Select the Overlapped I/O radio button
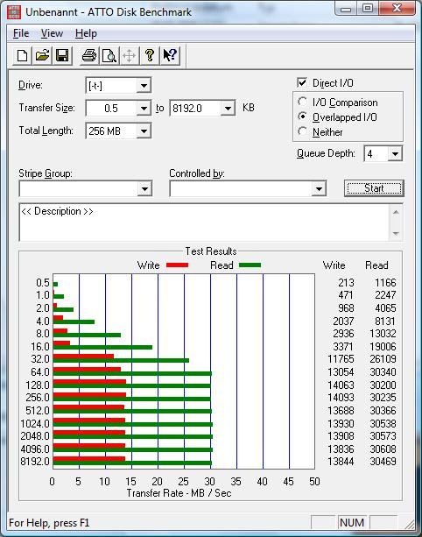This screenshot has width=422, height=537. tap(302, 117)
